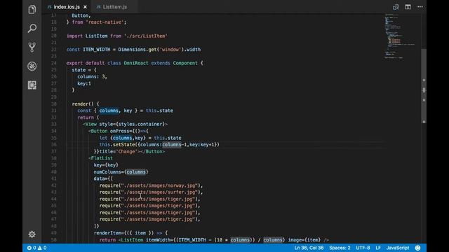
Task: Click Dimensions.get call
Action: pos(138,50)
